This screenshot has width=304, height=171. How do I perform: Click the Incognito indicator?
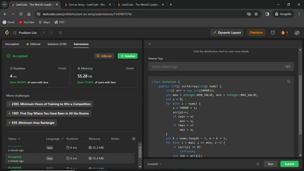click(x=283, y=14)
